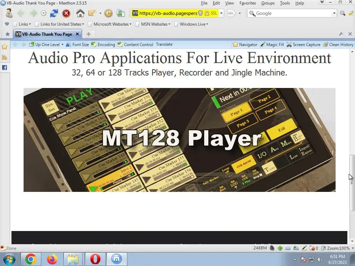This screenshot has width=355, height=266.
Task: Open Font Size tool
Action: point(77,44)
